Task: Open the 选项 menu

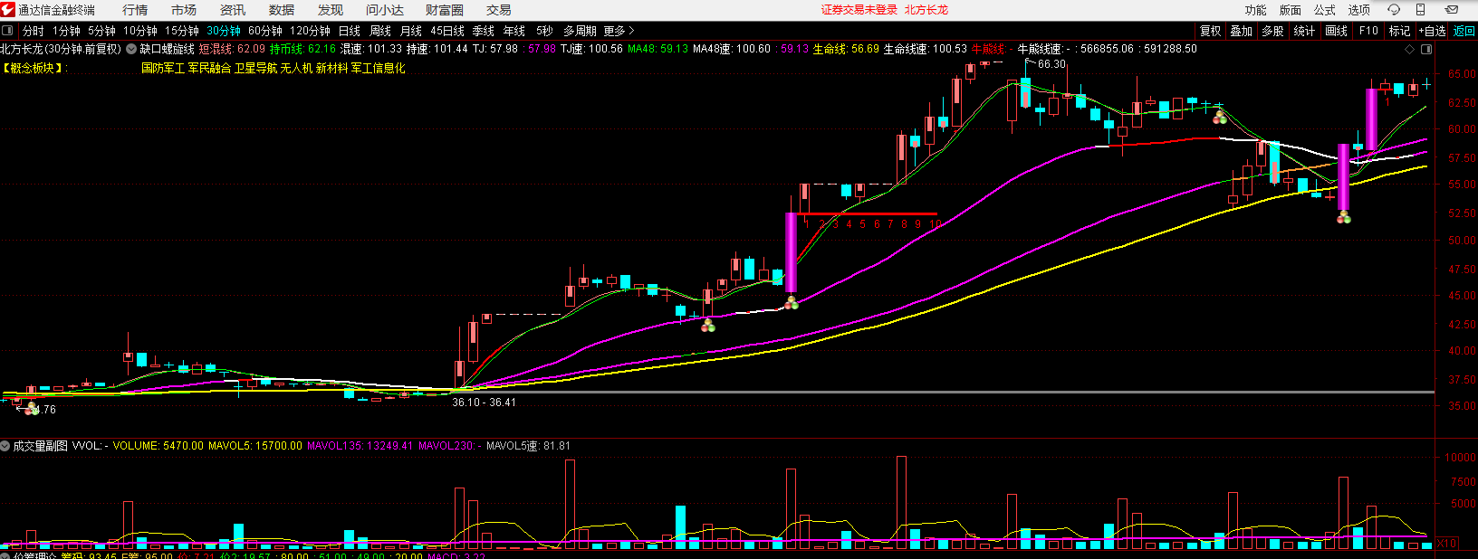Action: 1359,10
